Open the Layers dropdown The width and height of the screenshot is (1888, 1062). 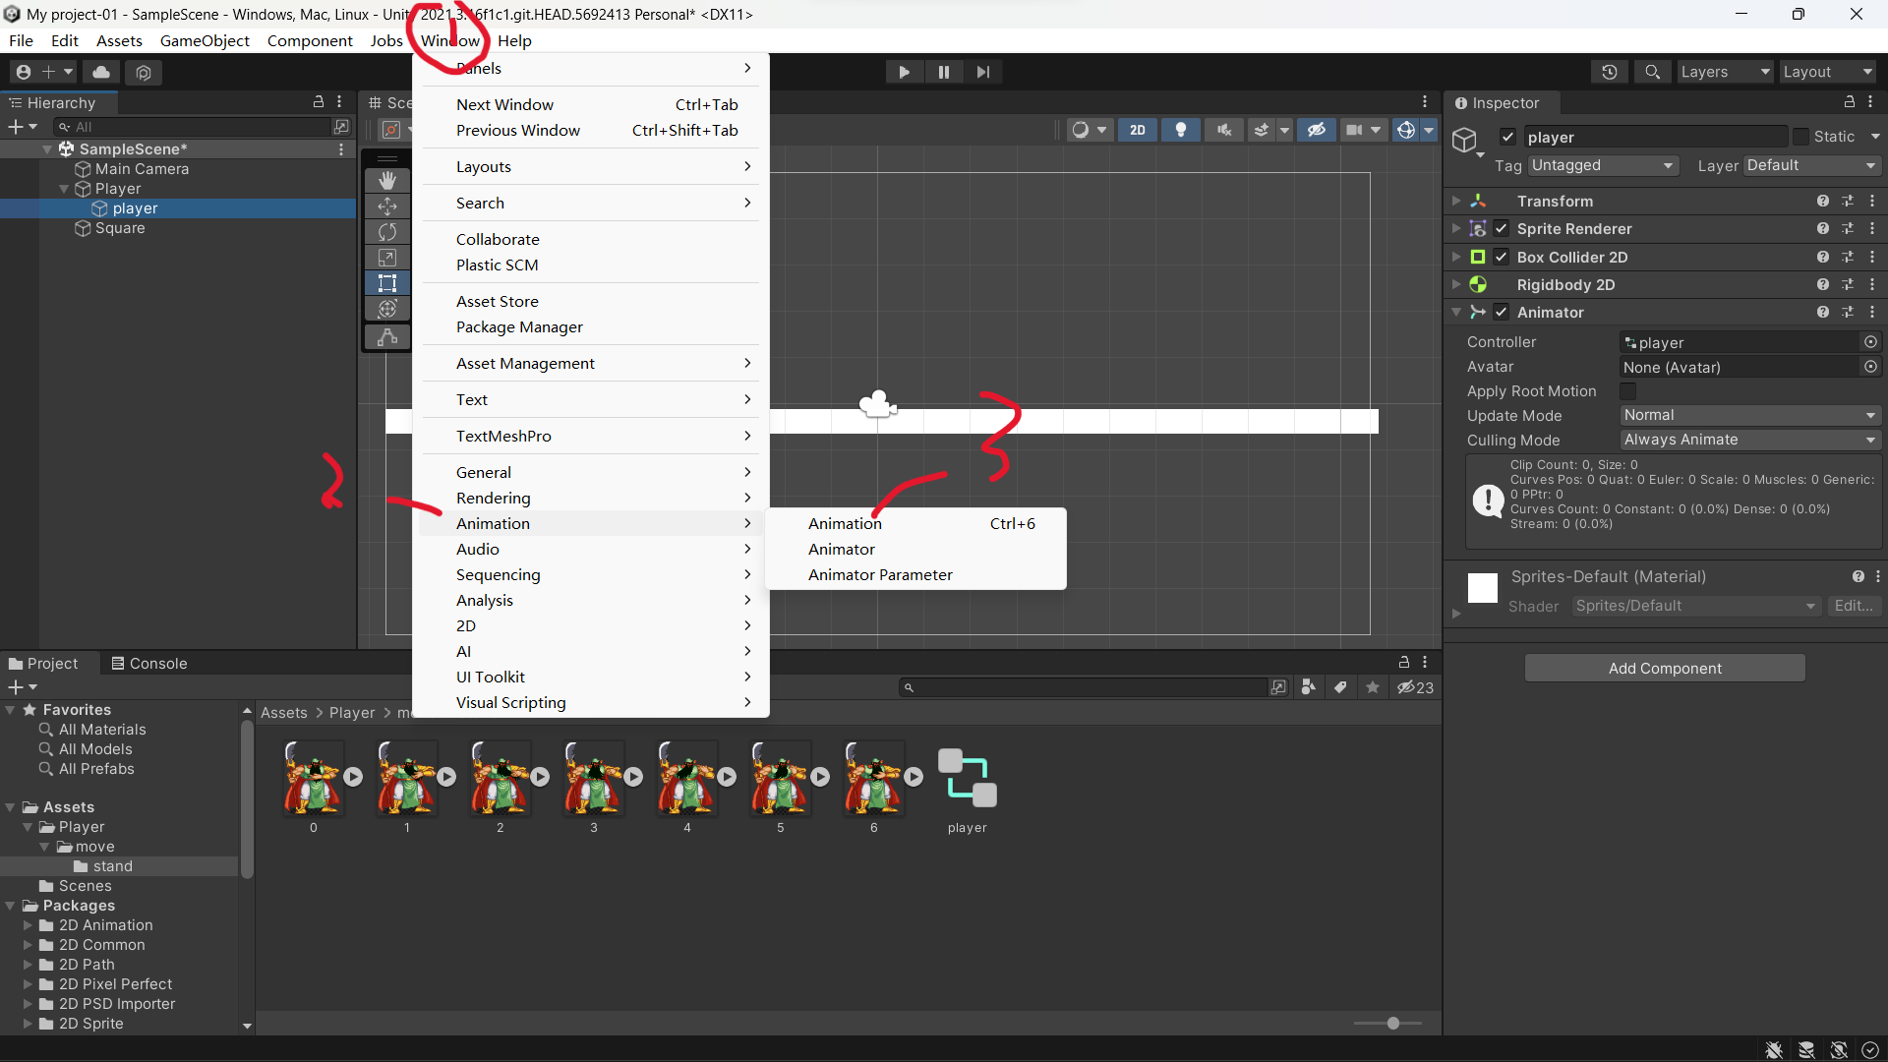click(1724, 72)
